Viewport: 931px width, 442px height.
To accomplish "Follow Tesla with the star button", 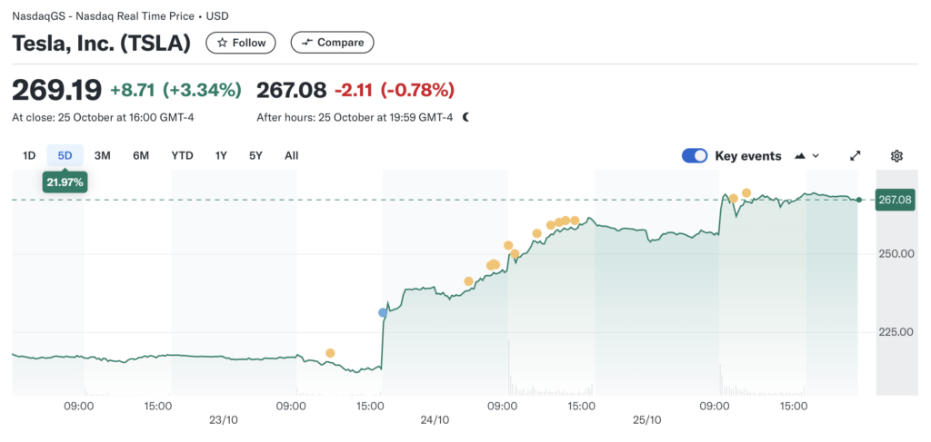I will pyautogui.click(x=242, y=43).
